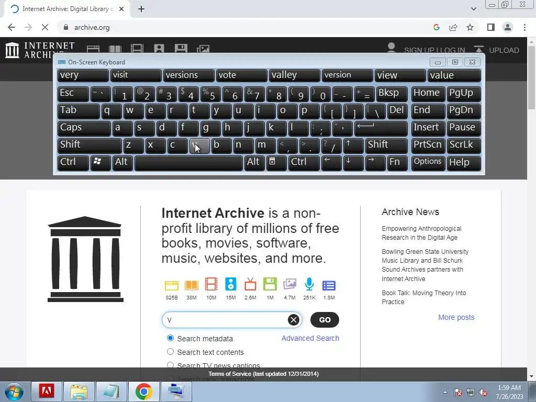Click the spacebar on the On-Screen Keyboard
536x402 pixels.
(188, 163)
